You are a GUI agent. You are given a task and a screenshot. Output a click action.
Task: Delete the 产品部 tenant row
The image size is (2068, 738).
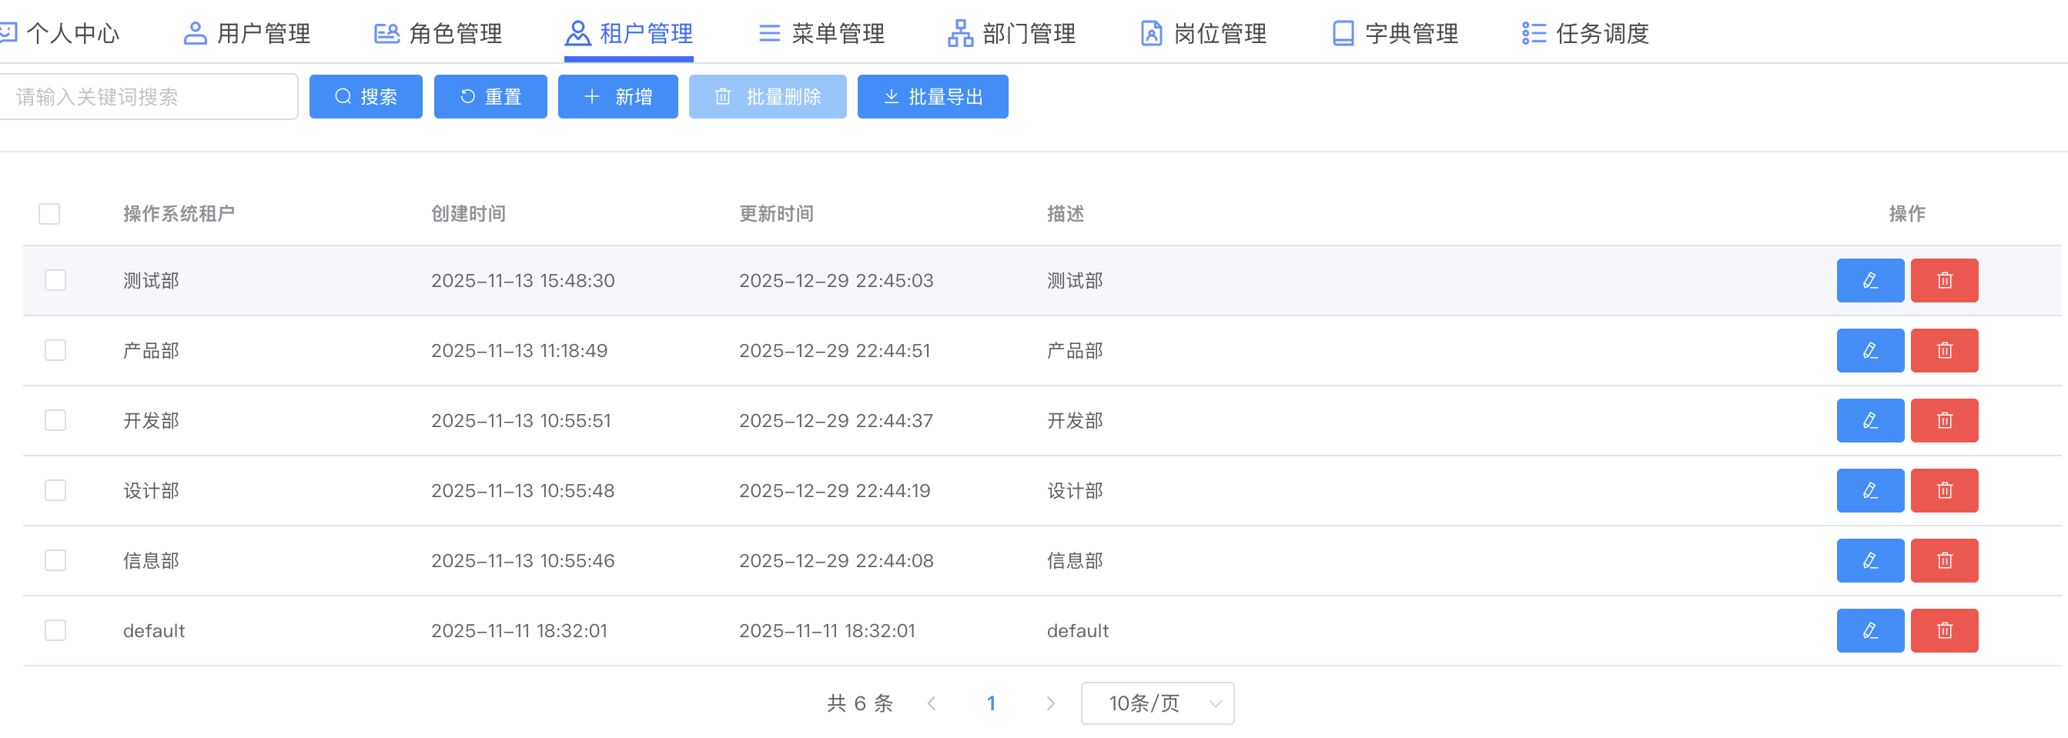tap(1943, 351)
